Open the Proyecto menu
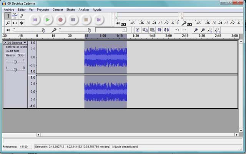The height and width of the screenshot is (154, 246). [43, 10]
